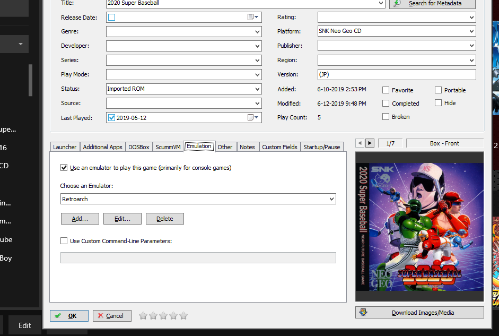Enable the Portable checkbox
Viewport: 499px width, 336px height.
click(438, 90)
